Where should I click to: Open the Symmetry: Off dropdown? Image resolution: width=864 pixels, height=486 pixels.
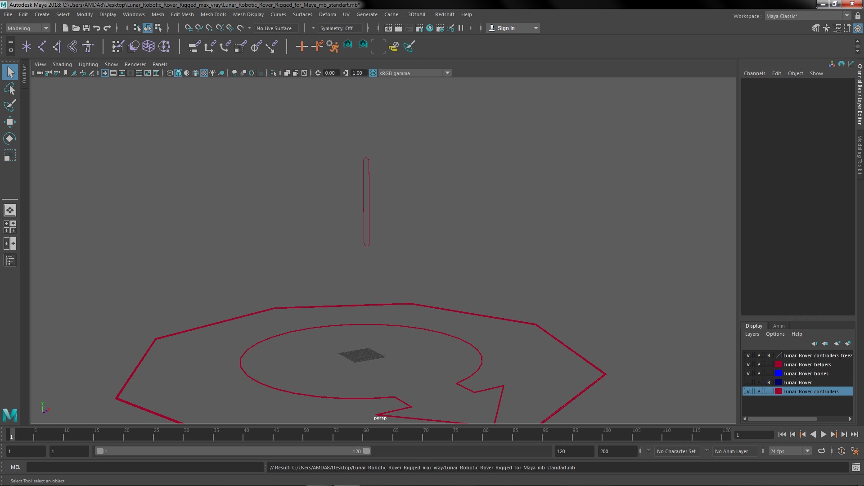(x=340, y=28)
